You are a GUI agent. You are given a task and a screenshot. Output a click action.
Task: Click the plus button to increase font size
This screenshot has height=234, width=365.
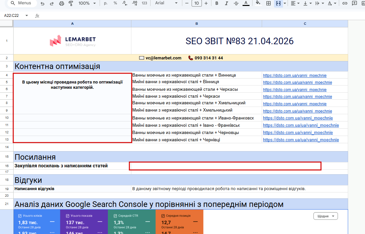[x=206, y=3]
